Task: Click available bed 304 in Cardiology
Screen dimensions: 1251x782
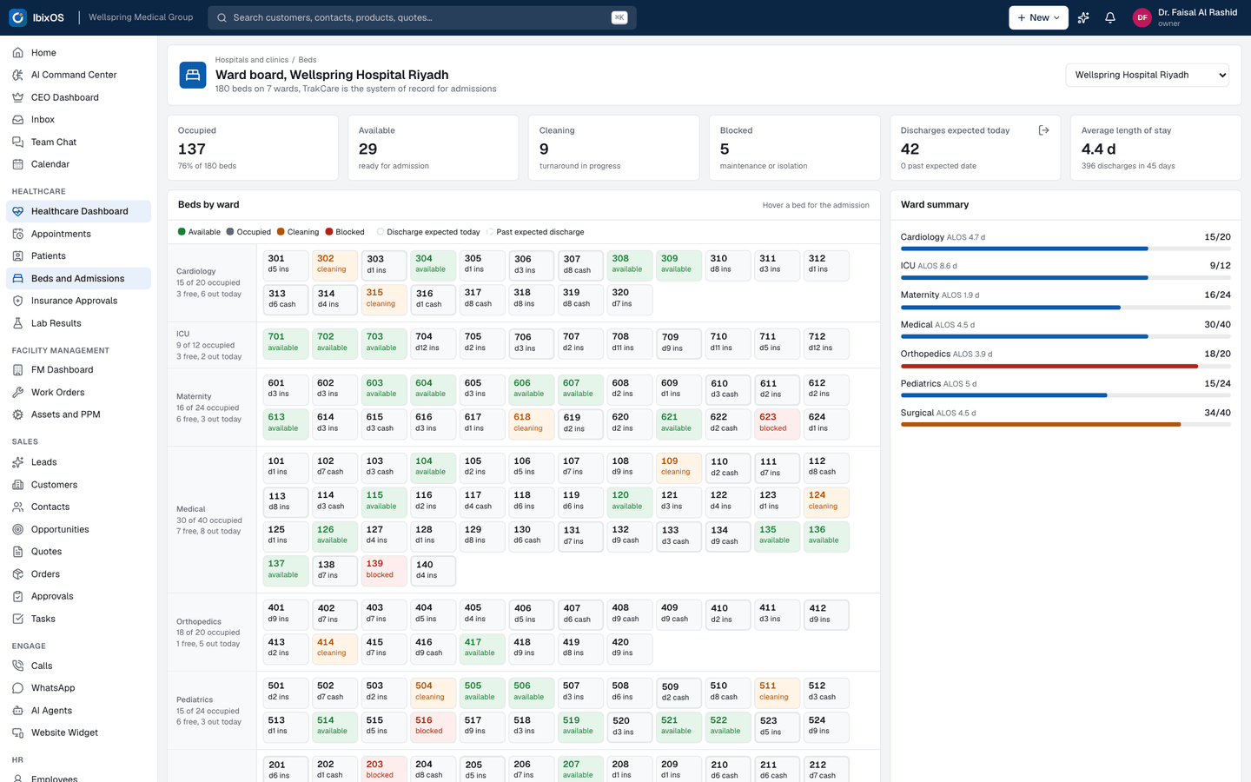Action: [x=434, y=265]
